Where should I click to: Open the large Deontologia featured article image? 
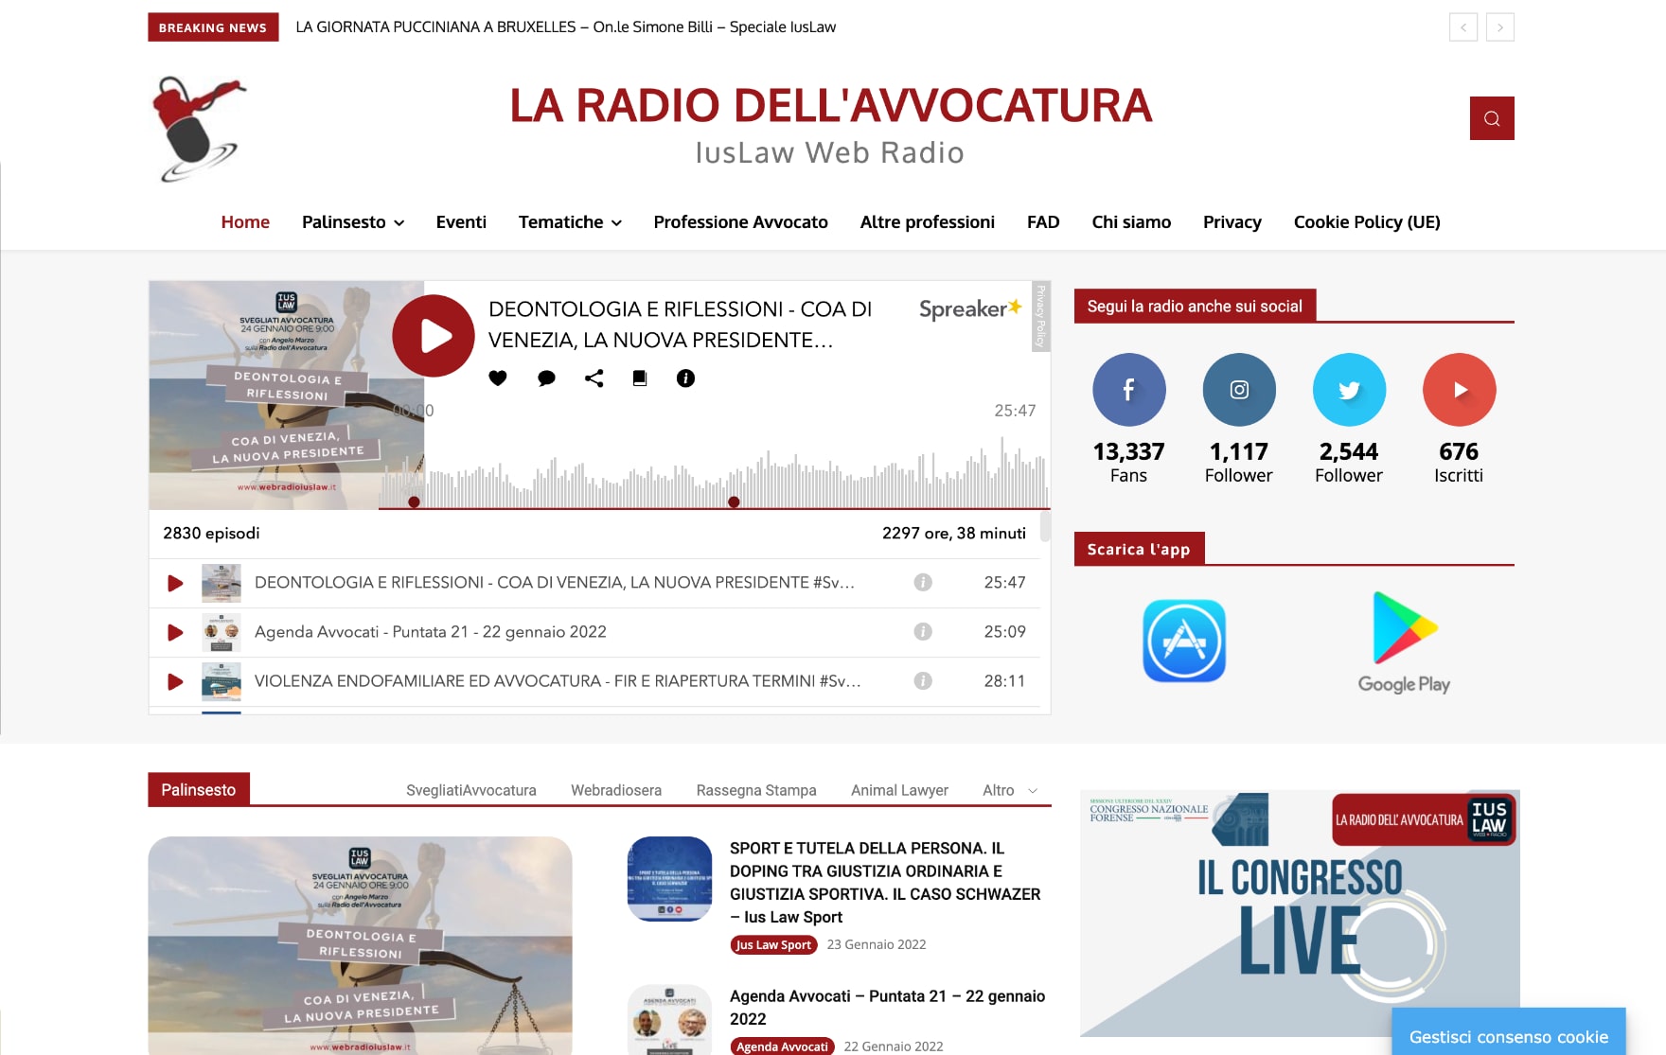pos(360,945)
